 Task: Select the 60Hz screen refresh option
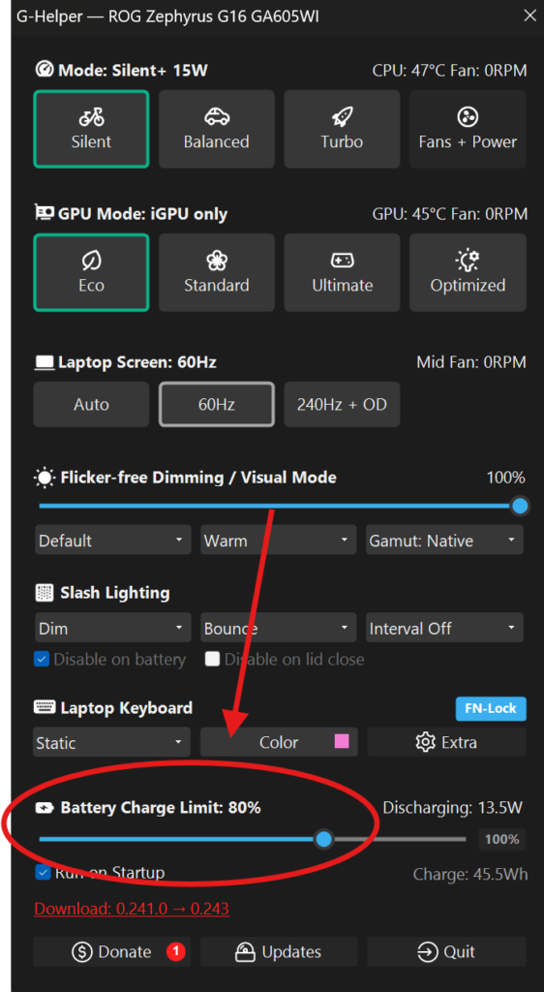pos(216,404)
